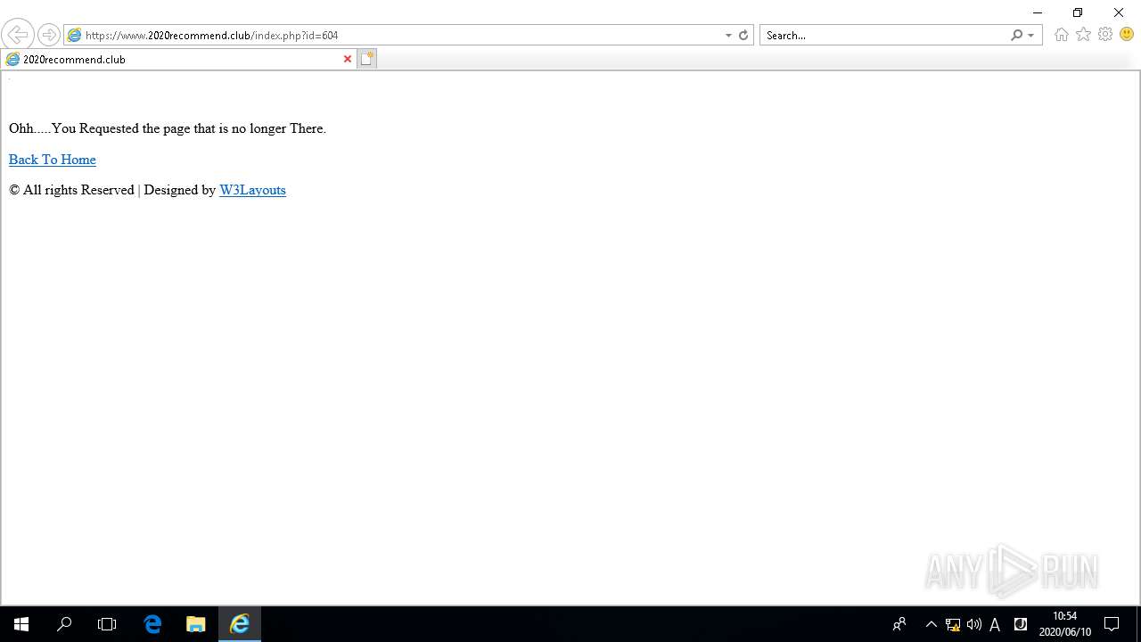1141x642 pixels.
Task: Click the magnifier search icon
Action: [x=1016, y=36]
